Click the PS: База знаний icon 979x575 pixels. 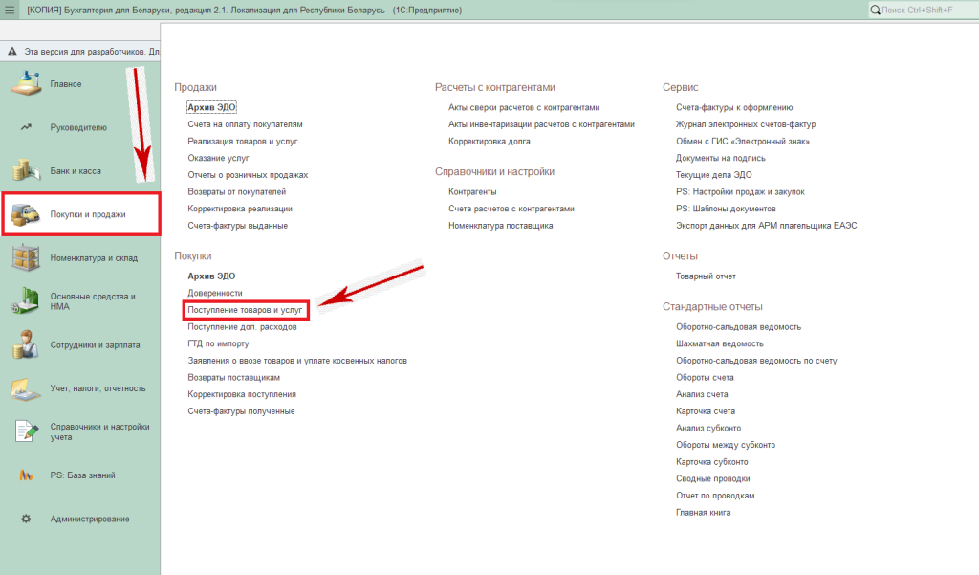26,475
